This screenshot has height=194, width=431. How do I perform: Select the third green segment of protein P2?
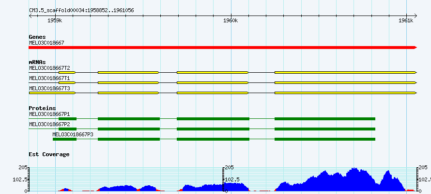pyautogui.click(x=213, y=129)
